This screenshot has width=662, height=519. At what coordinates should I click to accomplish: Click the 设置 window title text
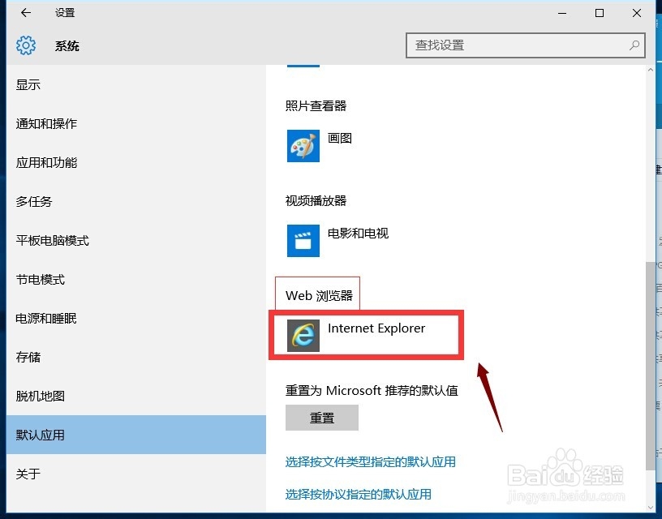(x=65, y=13)
